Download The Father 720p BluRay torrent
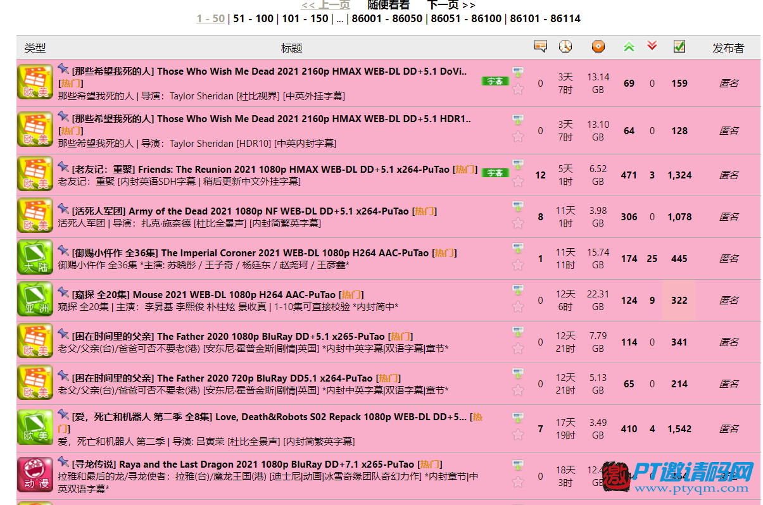The height and width of the screenshot is (505, 763). pos(518,373)
